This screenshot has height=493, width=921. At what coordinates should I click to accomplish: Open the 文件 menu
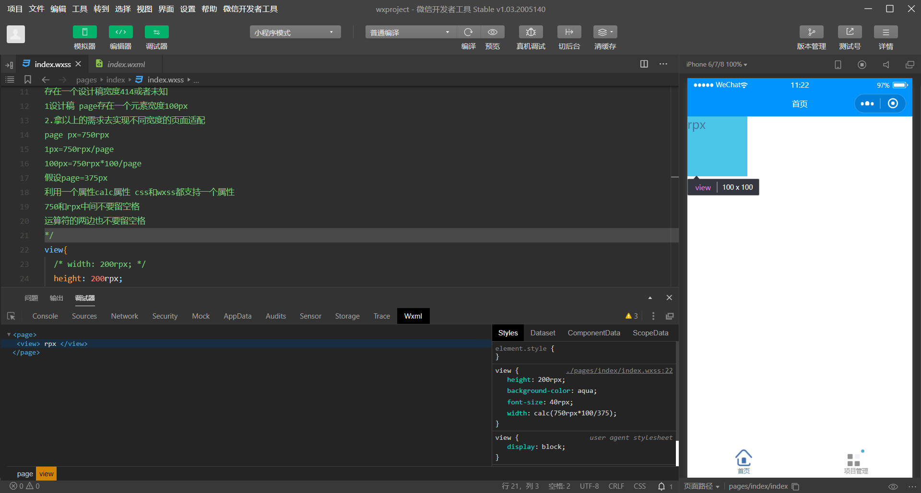[36, 9]
